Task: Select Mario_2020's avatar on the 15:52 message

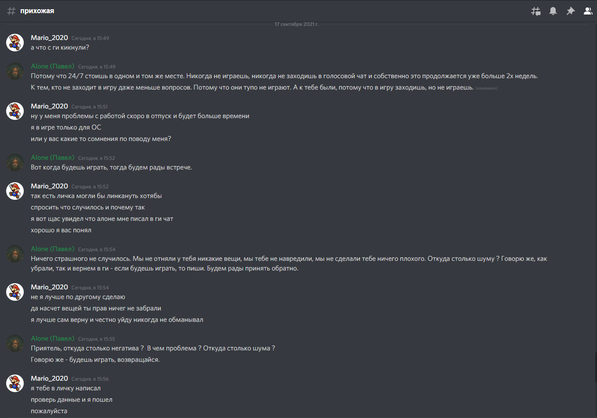Action: (x=15, y=191)
